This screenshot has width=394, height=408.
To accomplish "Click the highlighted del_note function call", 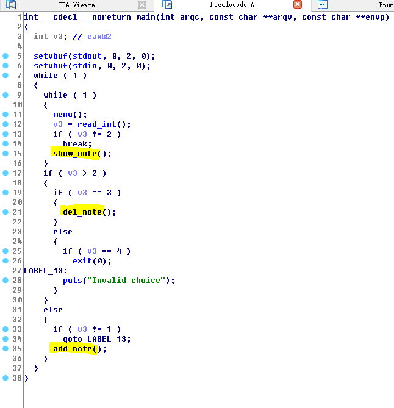I will point(82,212).
